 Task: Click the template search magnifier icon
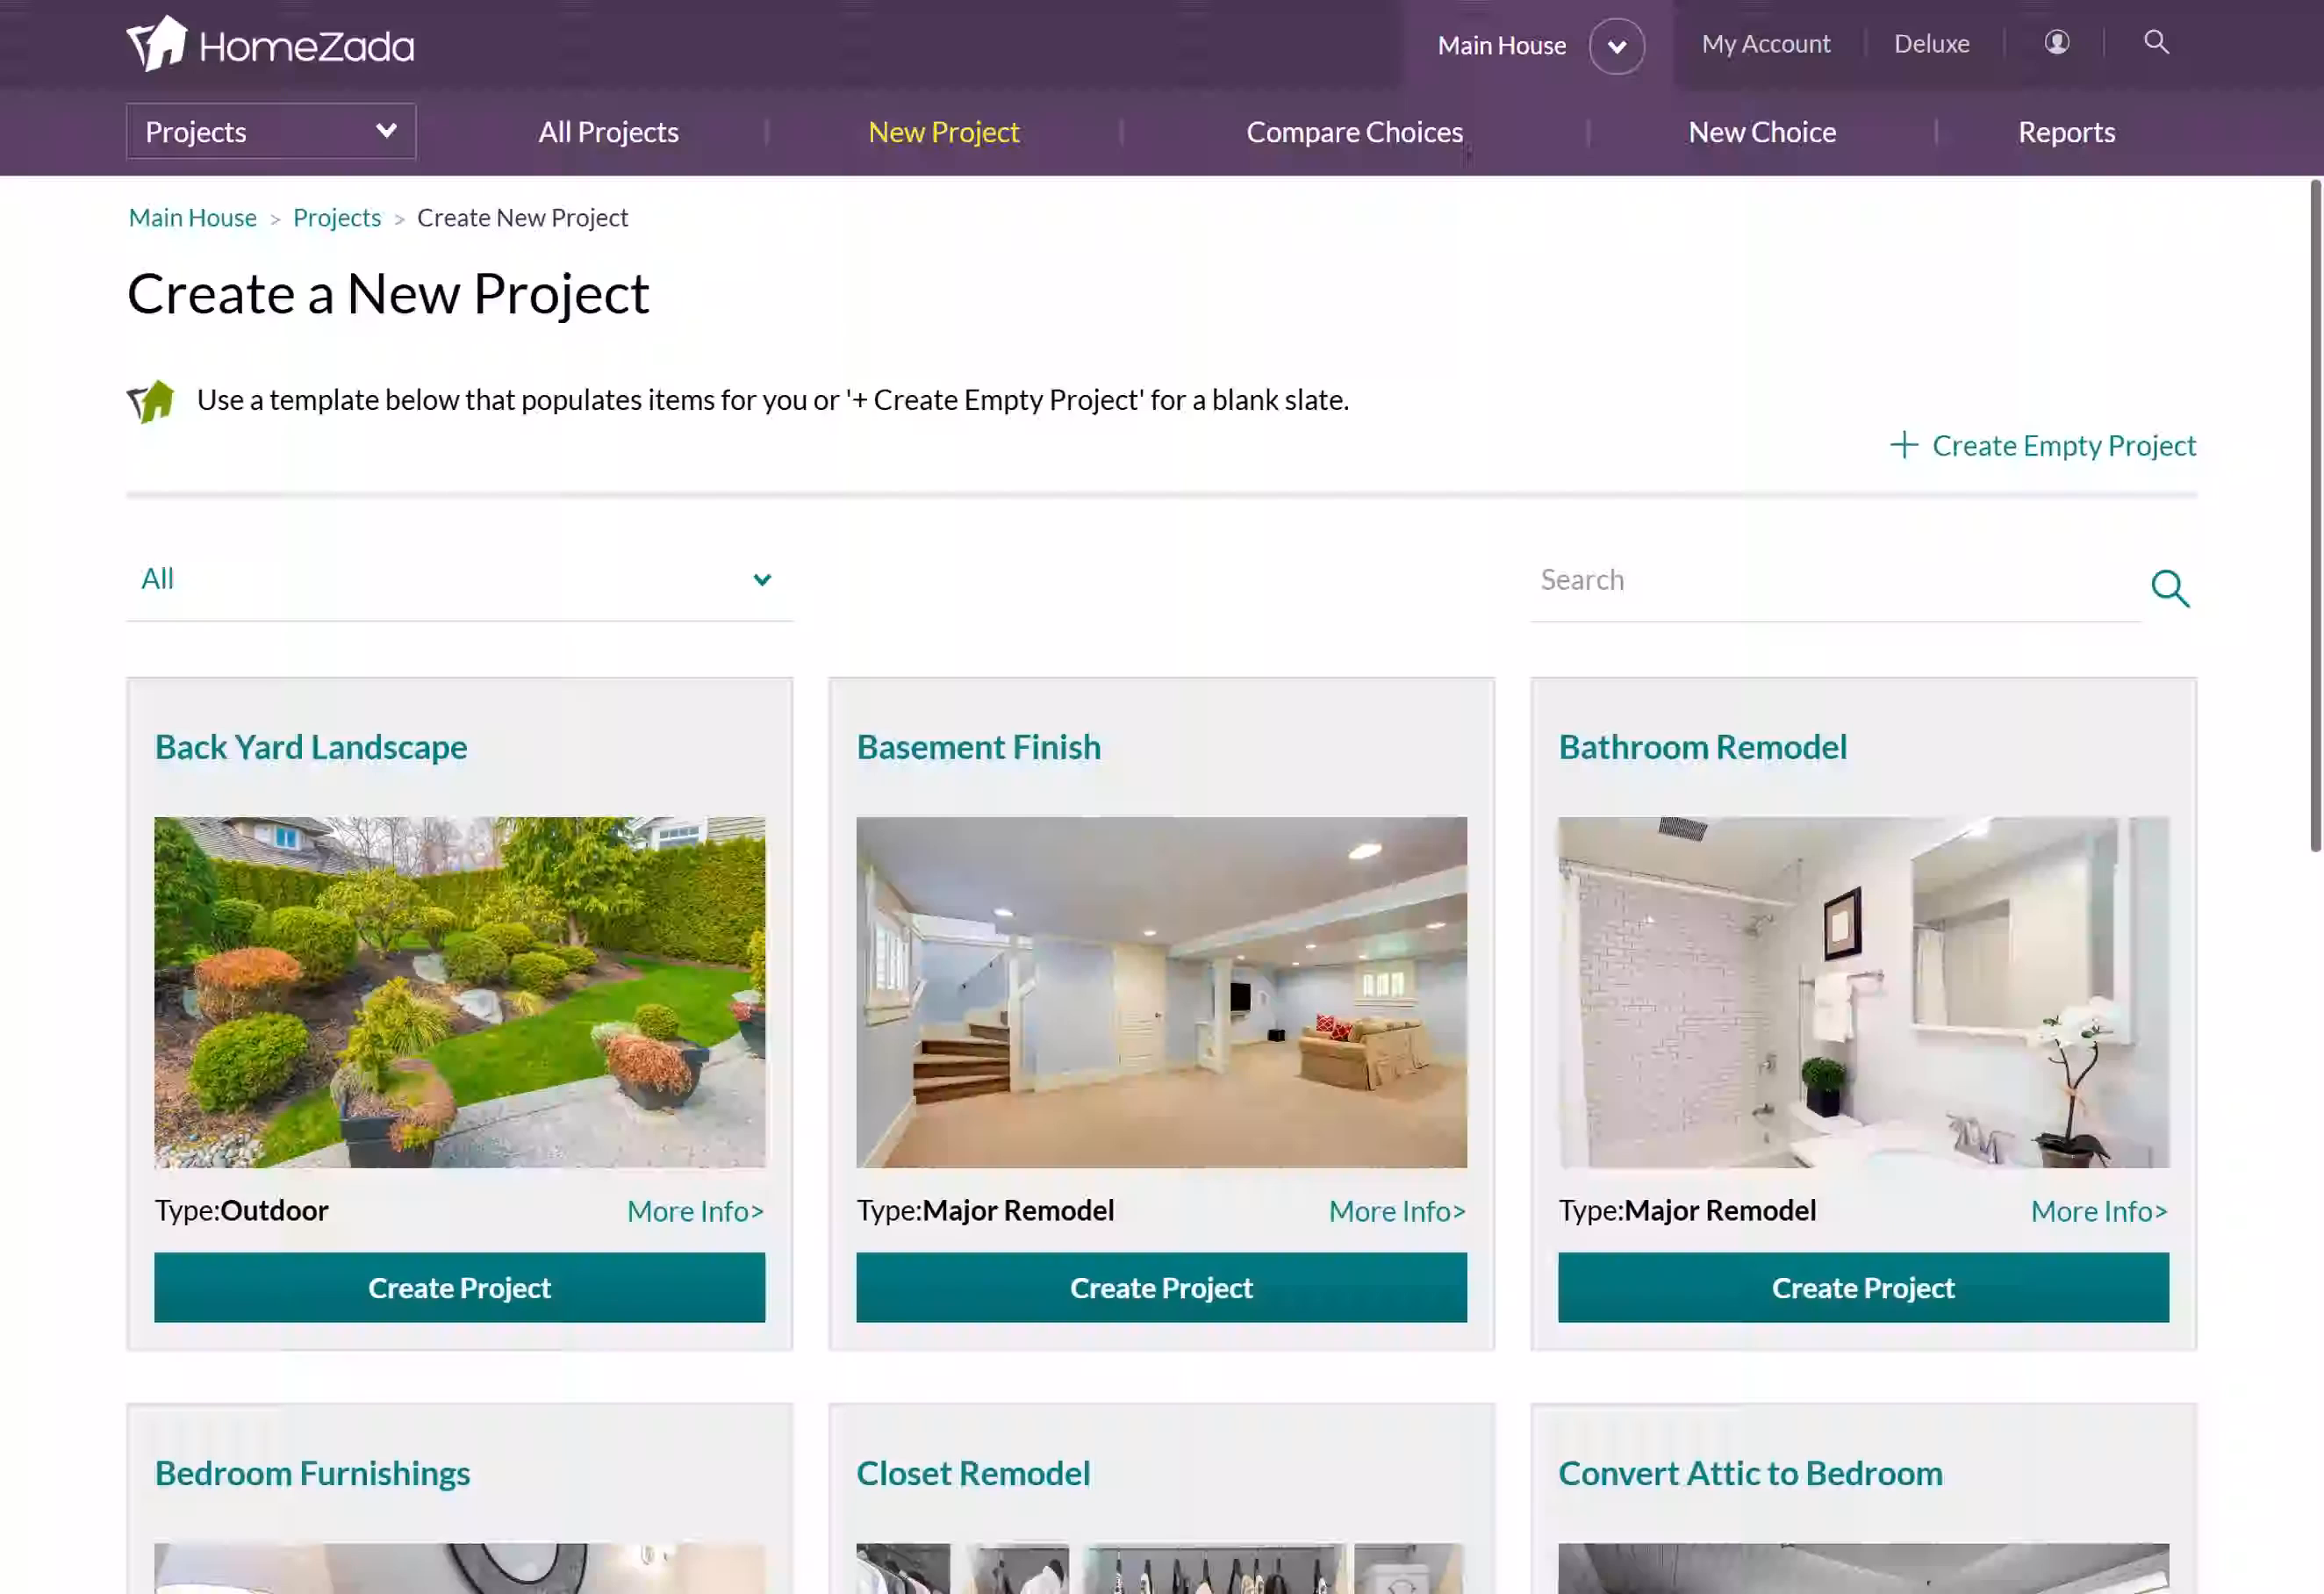coord(2170,588)
